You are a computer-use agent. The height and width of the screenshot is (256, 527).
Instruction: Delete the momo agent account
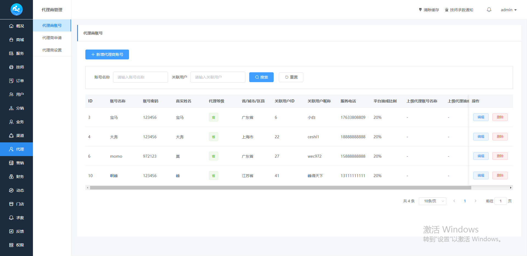pyautogui.click(x=500, y=156)
